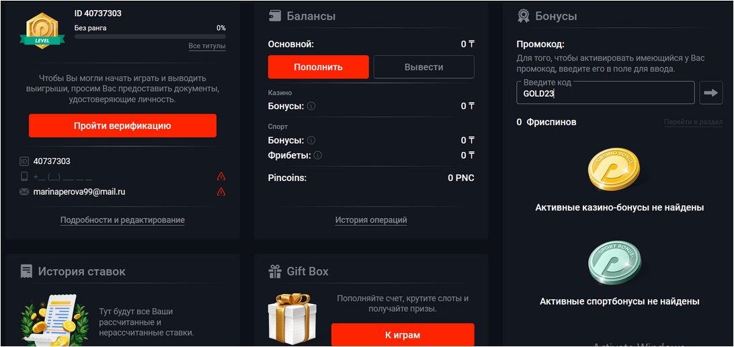Click the envelope icon beside email
This screenshot has height=347, width=734.
tap(24, 192)
